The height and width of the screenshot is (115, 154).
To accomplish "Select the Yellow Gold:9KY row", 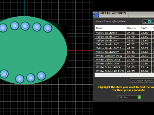I will 124,33.
